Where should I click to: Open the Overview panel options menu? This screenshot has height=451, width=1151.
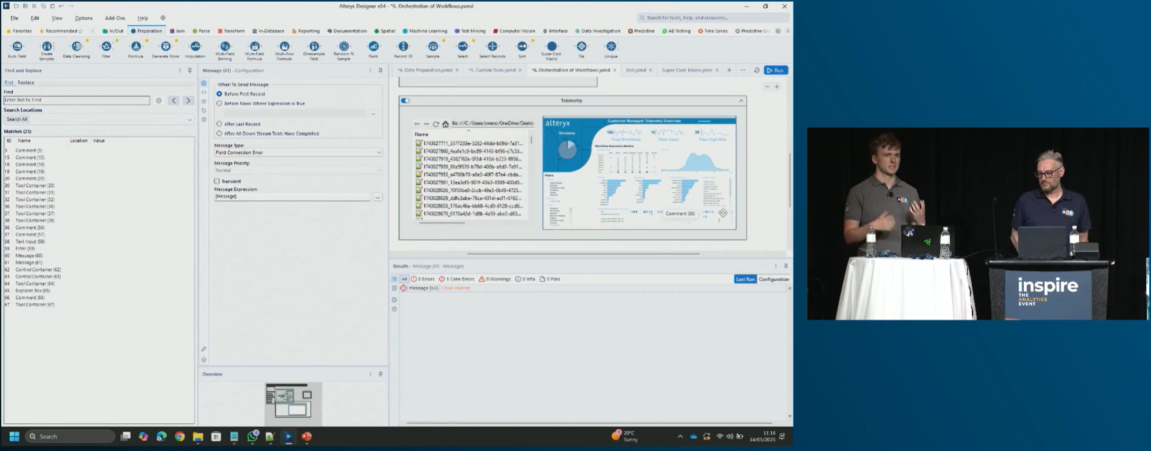click(x=371, y=374)
